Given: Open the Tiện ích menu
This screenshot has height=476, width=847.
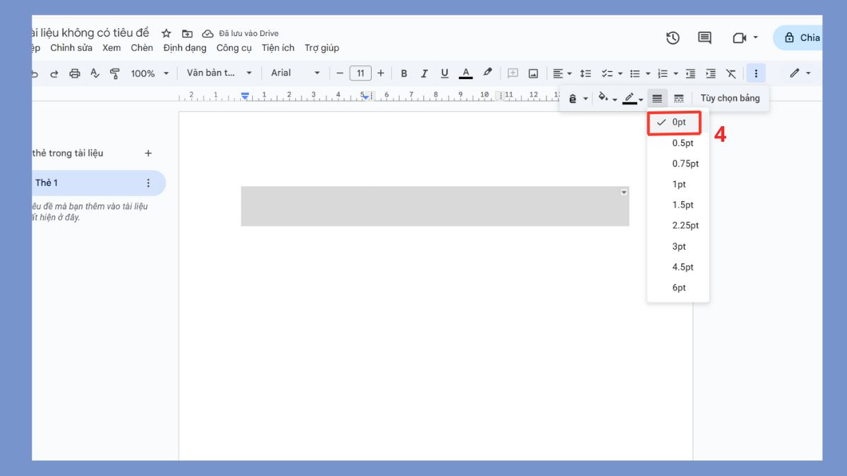Looking at the screenshot, I should point(278,48).
